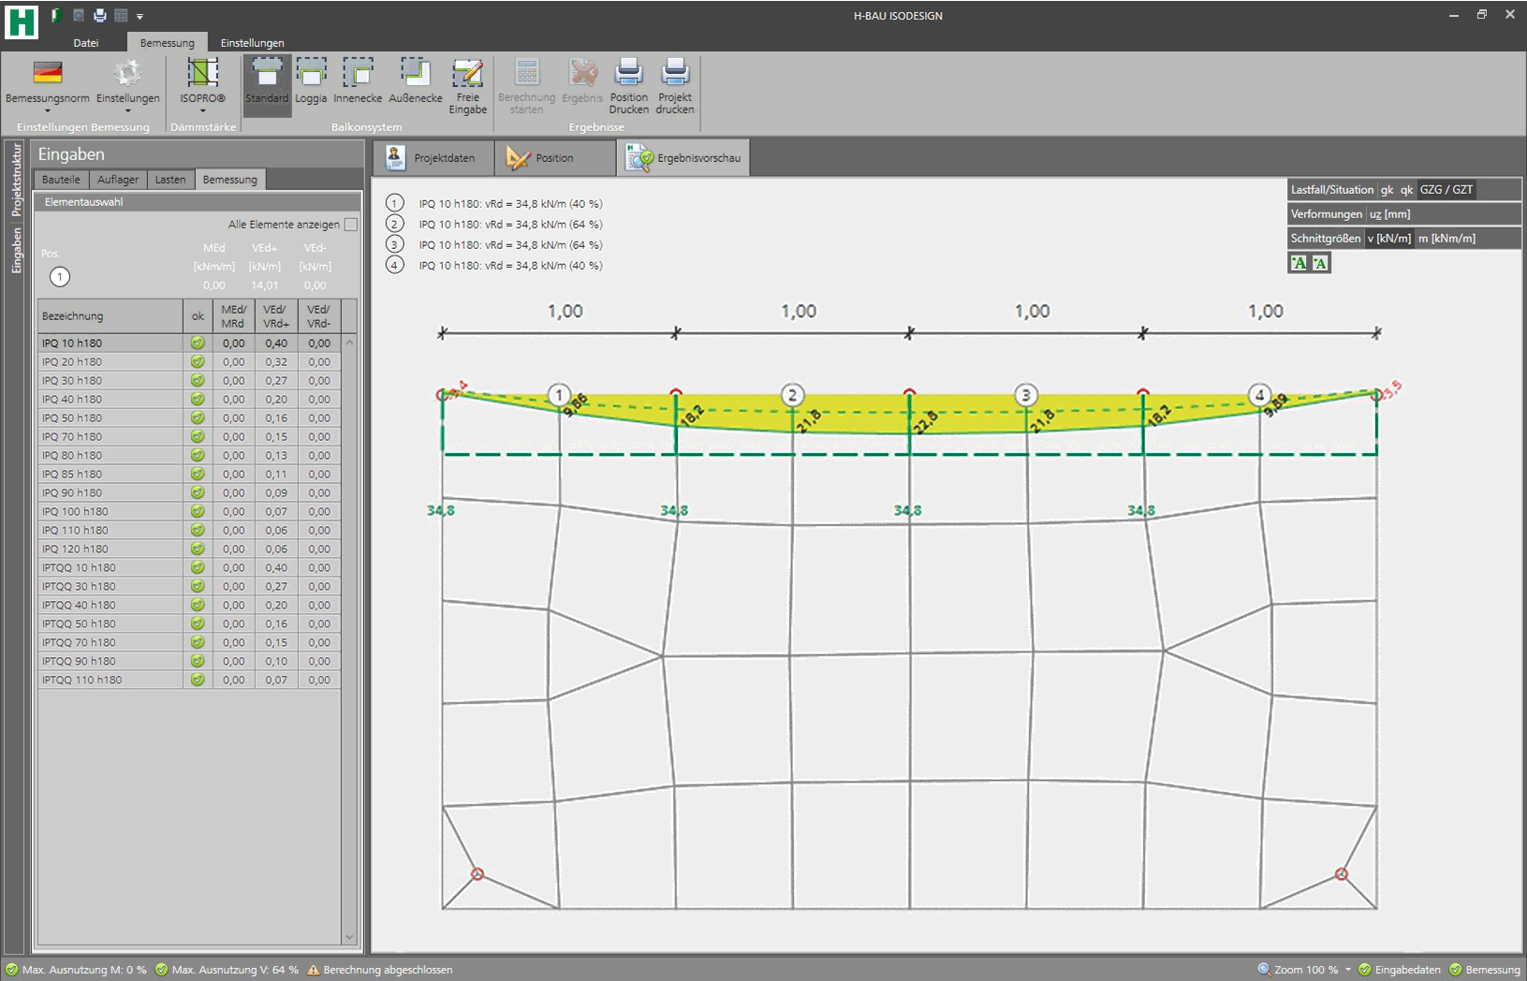1527x981 pixels.
Task: Switch to the Einstellungen ribbon tab
Action: point(252,43)
